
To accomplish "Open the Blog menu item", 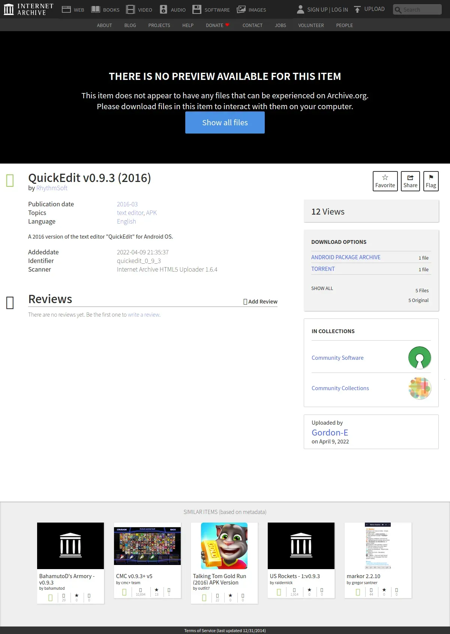I will [x=130, y=25].
